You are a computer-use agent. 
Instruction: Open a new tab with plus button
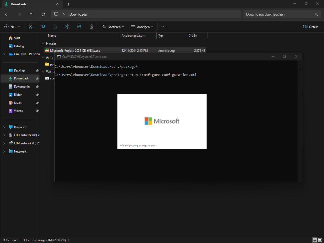pos(68,4)
